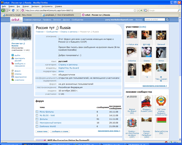Click the новая тема button
The height and width of the screenshot is (145, 182).
42,131
